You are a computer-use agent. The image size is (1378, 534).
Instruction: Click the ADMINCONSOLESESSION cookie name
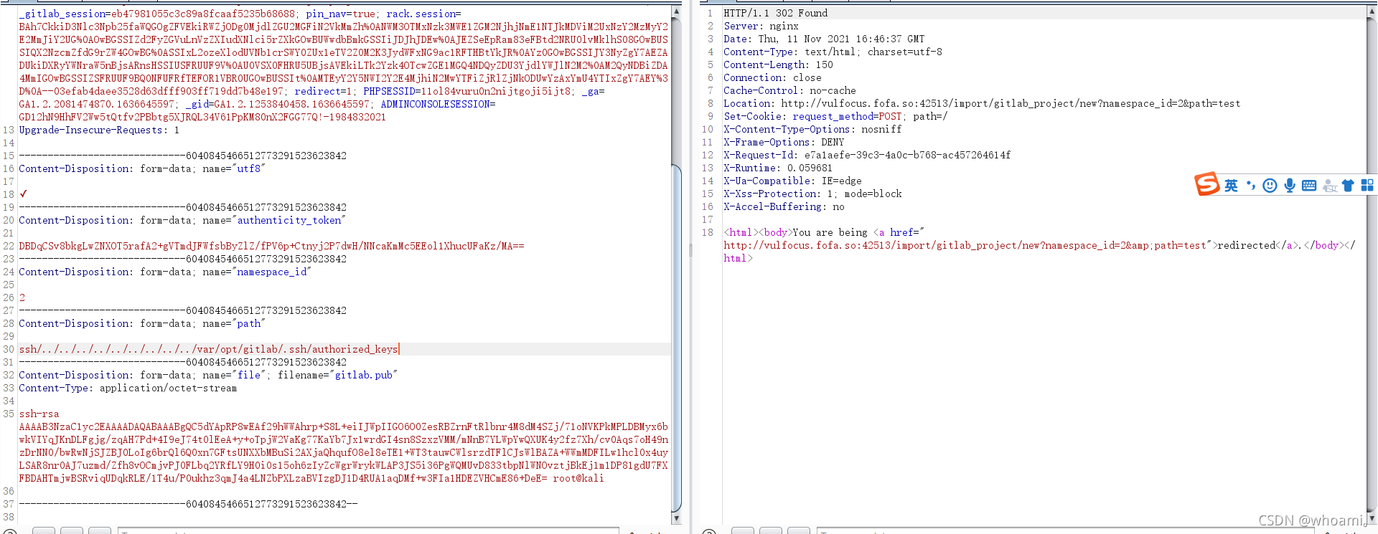click(x=435, y=104)
